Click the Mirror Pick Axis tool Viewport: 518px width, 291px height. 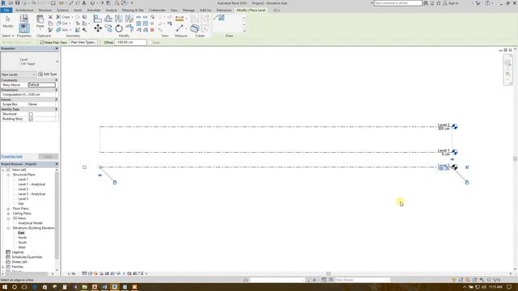tap(119, 19)
